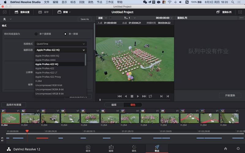Select 单一剪辑 radio option
245x153 pixels.
pos(65,34)
